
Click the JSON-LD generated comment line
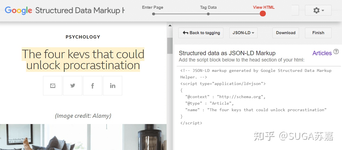click(x=256, y=74)
